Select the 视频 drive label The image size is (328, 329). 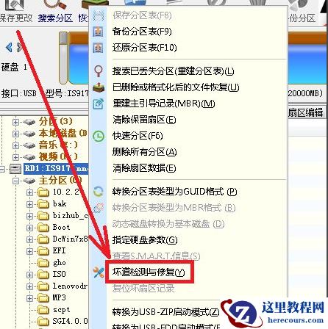(x=58, y=157)
